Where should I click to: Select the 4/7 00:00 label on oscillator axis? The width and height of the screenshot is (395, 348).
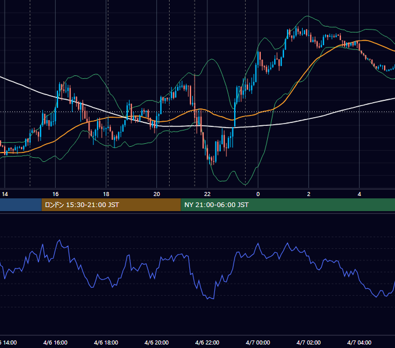pos(258,342)
